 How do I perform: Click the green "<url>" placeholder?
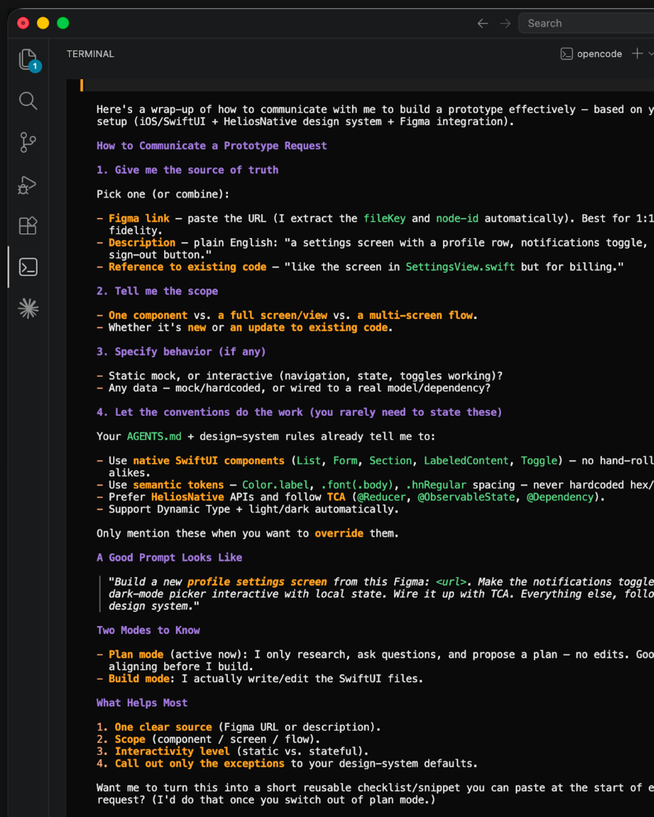pos(451,582)
